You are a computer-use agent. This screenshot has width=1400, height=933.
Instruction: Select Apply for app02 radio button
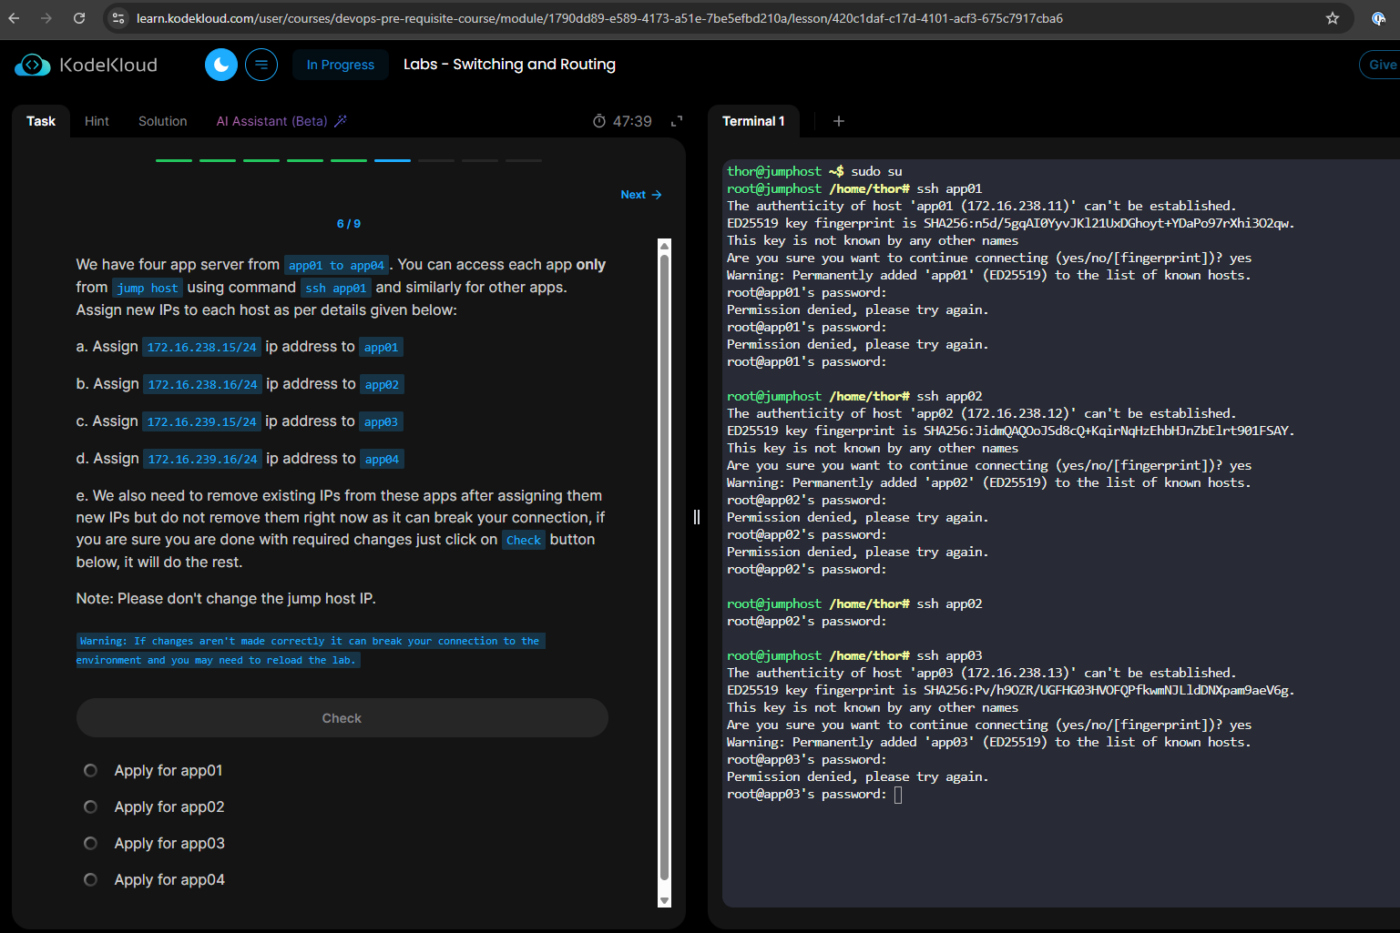click(90, 807)
